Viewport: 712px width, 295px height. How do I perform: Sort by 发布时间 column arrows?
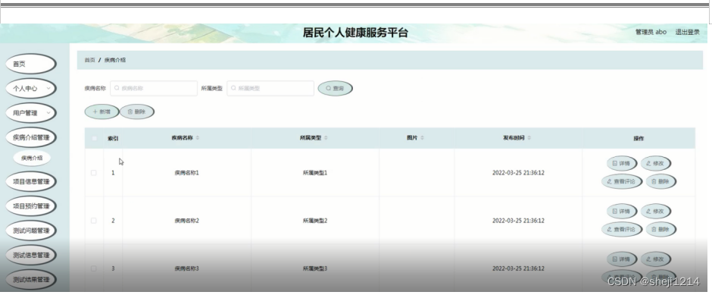tap(529, 138)
